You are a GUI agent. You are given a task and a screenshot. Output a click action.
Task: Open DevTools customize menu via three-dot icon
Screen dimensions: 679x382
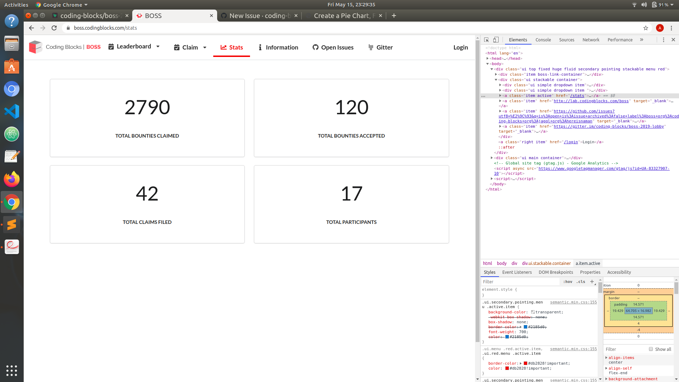coord(664,40)
